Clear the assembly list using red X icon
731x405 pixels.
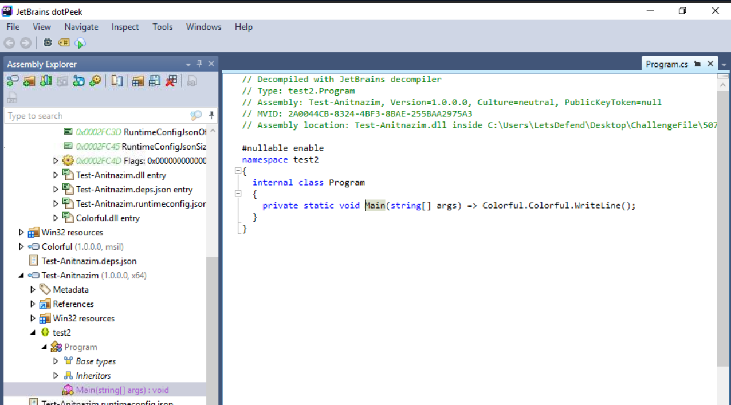pos(171,81)
